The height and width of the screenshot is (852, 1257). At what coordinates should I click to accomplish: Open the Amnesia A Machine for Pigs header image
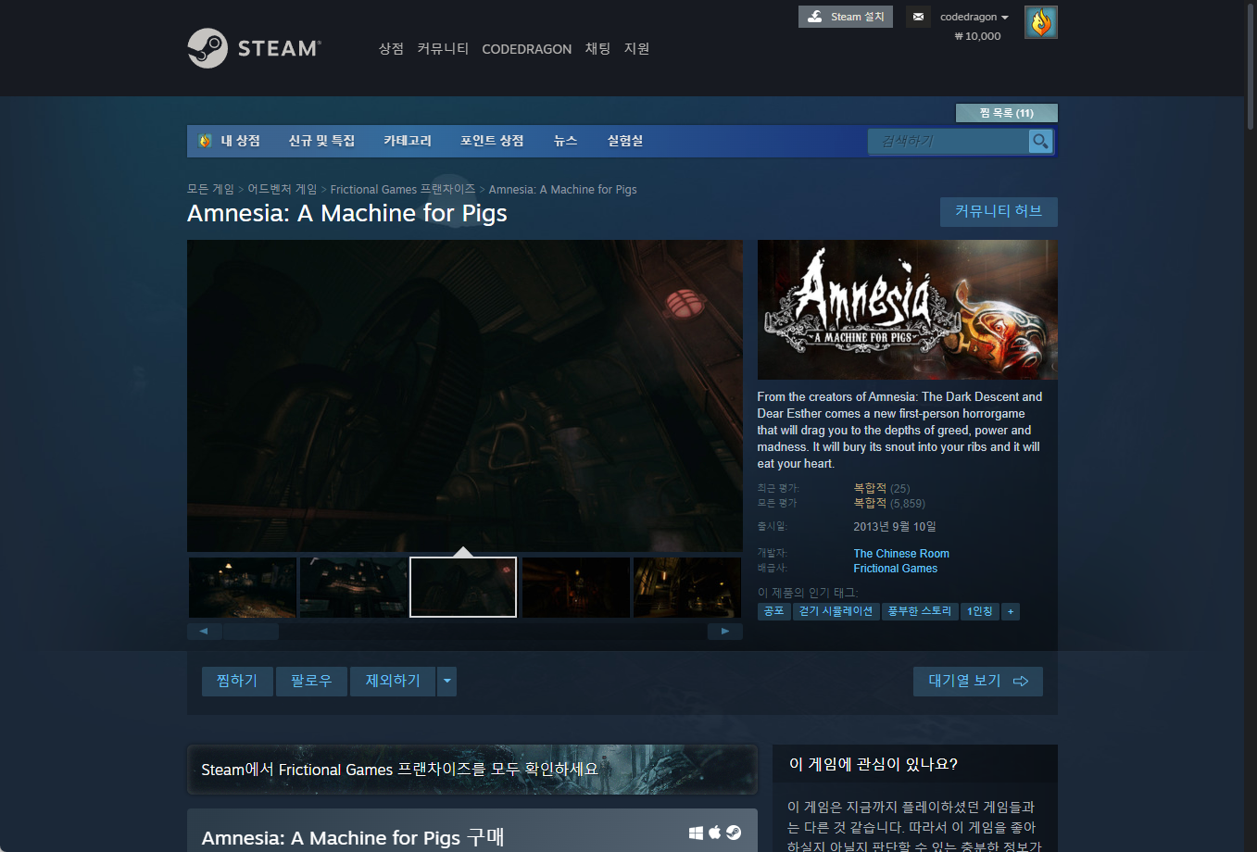pyautogui.click(x=907, y=309)
